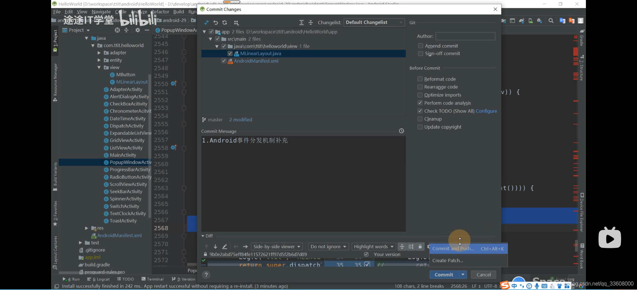
Task: Click the Show Diff icon in commit toolbar
Action: click(x=206, y=23)
